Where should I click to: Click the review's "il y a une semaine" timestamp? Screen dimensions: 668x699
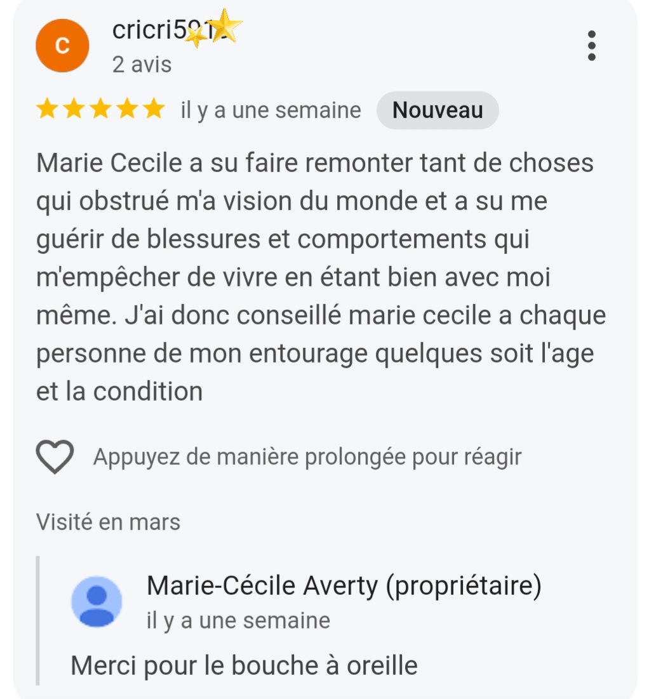click(x=271, y=110)
